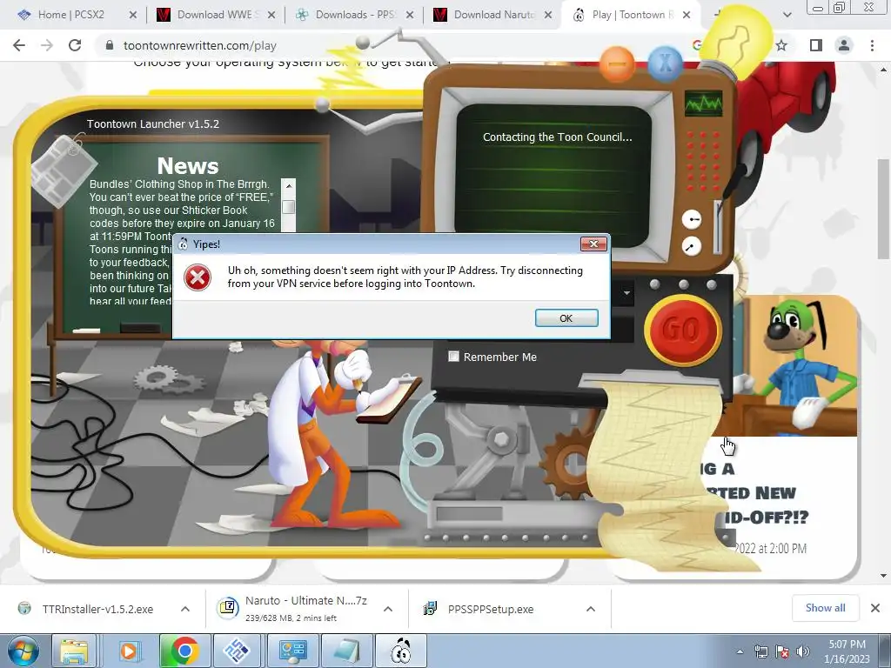Open Windows Explorer from taskbar

pyautogui.click(x=75, y=651)
